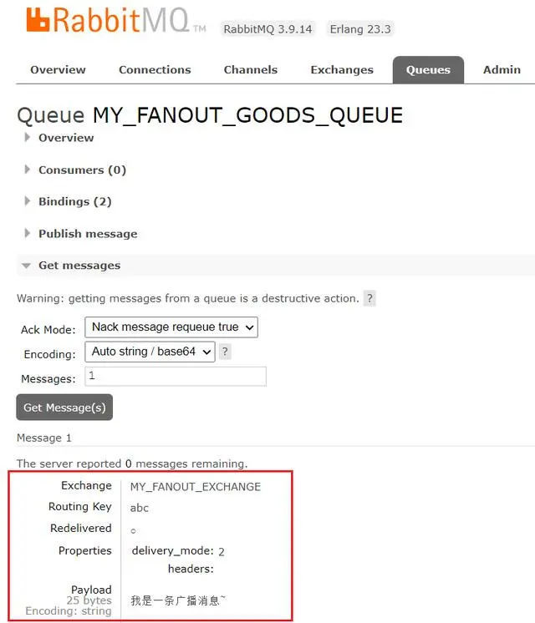Expand the Overview section triangle
Image resolution: width=535 pixels, height=623 pixels.
click(x=27, y=138)
